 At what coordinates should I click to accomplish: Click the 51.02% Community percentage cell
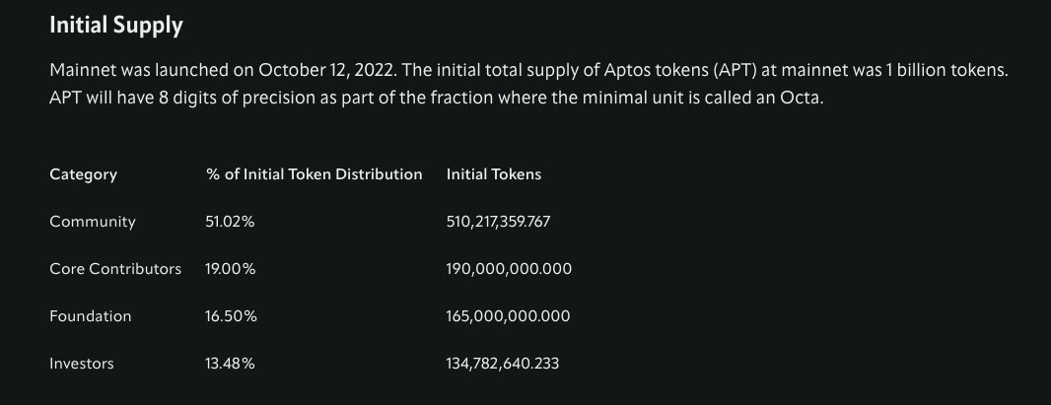pos(230,222)
